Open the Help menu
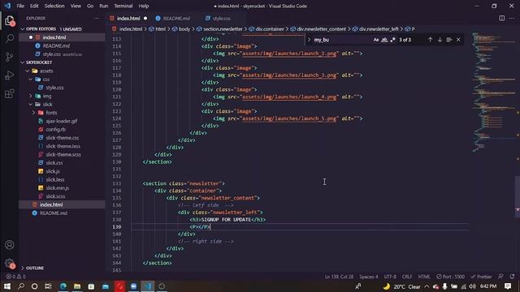The height and width of the screenshot is (292, 520). tap(144, 6)
